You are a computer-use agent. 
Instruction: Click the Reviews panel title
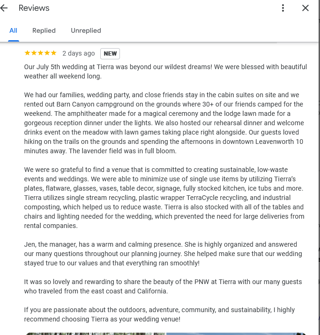tap(34, 8)
